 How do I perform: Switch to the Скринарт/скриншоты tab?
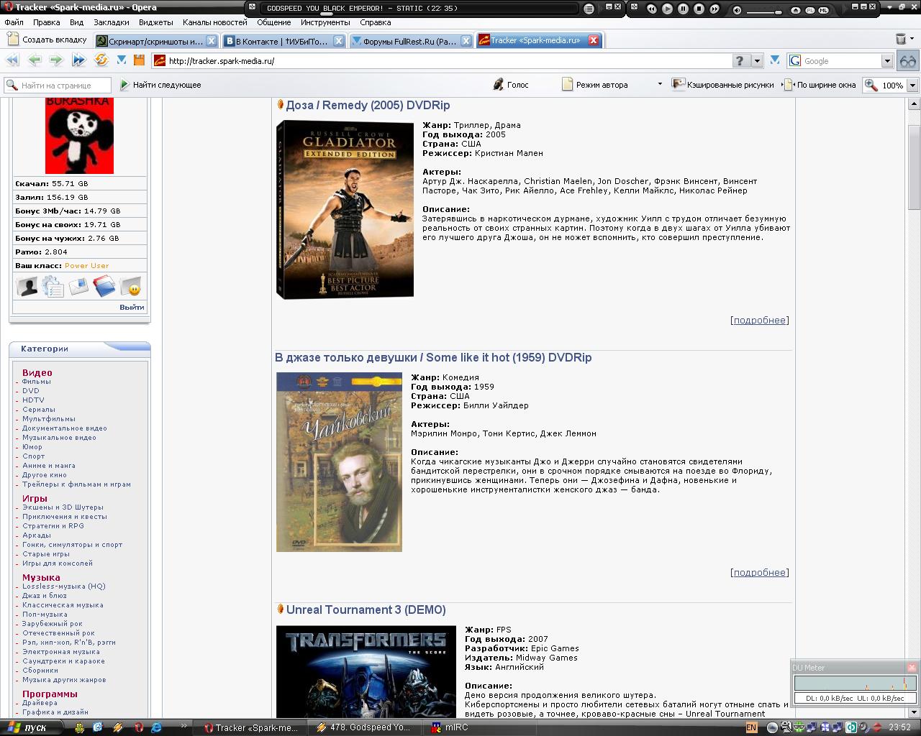(x=156, y=41)
